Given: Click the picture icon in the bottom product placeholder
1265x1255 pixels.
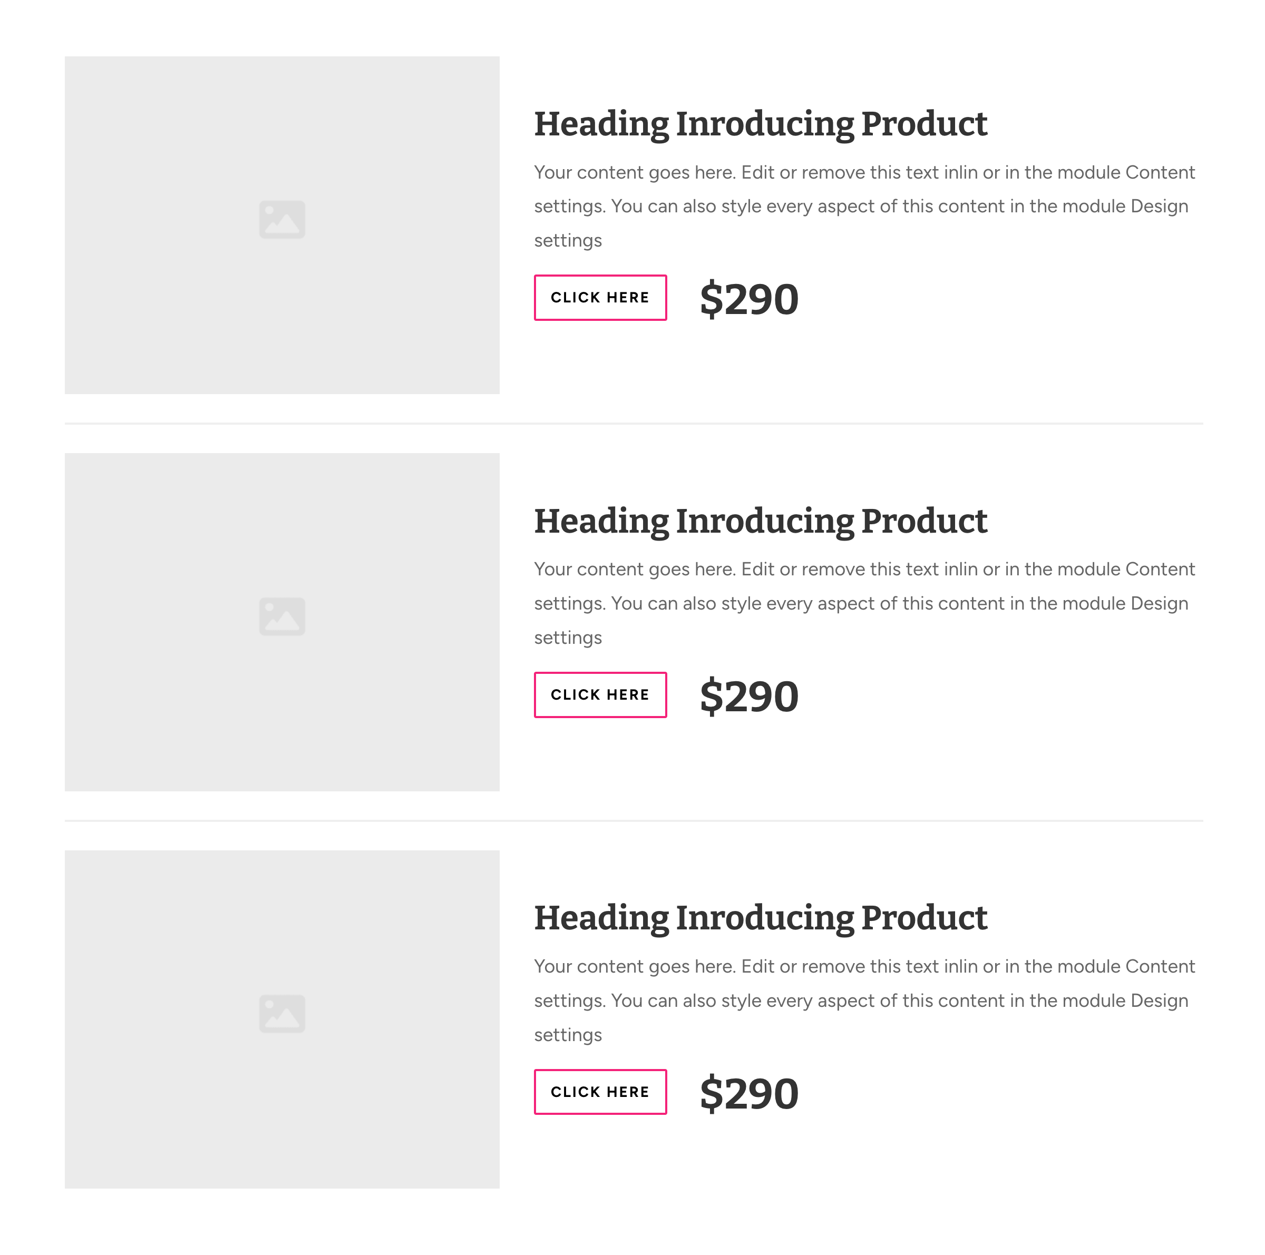Looking at the screenshot, I should tap(281, 1013).
